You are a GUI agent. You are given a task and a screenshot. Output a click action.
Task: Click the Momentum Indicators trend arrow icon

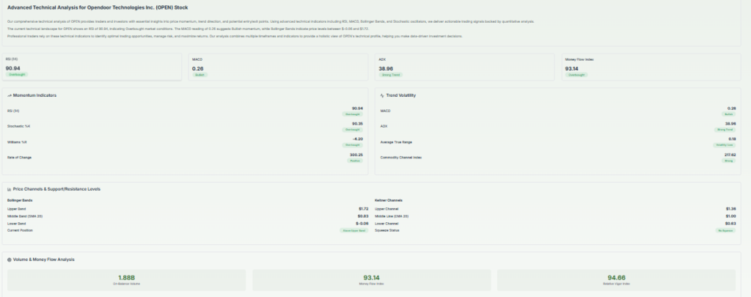click(x=10, y=96)
